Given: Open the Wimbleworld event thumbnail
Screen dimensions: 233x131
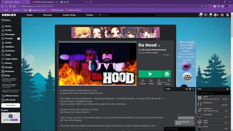Looking at the screenshot, I should (11, 118).
